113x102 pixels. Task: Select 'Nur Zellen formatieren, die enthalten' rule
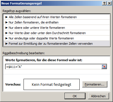[56, 22]
